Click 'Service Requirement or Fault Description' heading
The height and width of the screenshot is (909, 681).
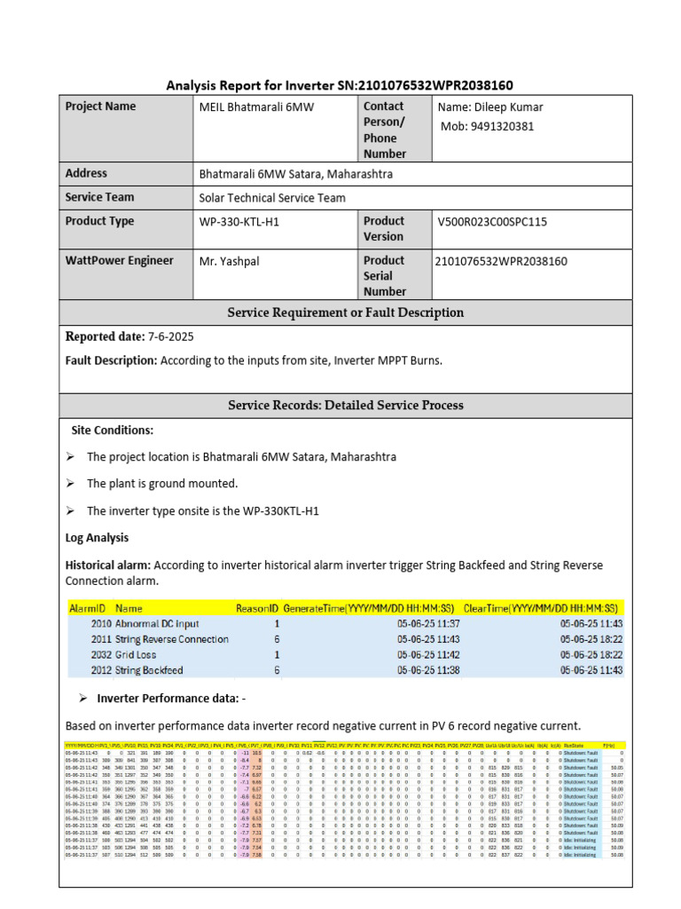point(346,312)
